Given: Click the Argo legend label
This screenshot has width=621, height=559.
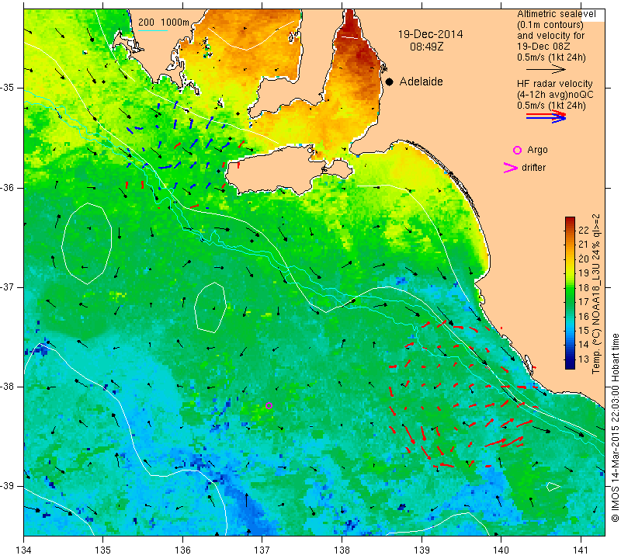Looking at the screenshot, I should [x=537, y=150].
